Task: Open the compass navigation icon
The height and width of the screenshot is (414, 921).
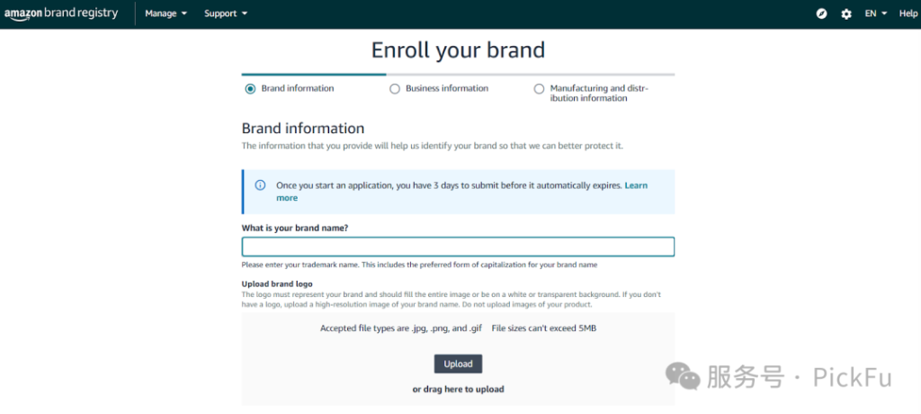Action: coord(821,13)
